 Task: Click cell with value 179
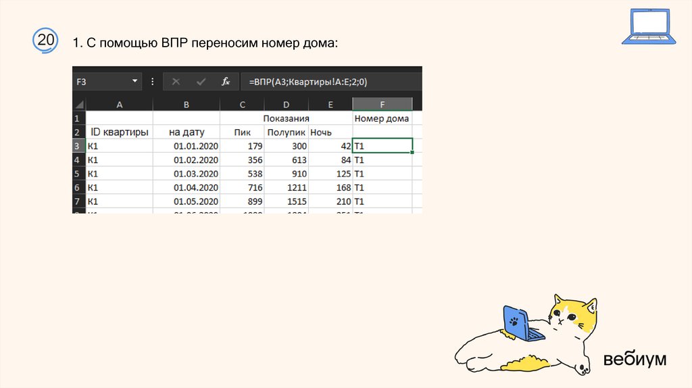[243, 145]
